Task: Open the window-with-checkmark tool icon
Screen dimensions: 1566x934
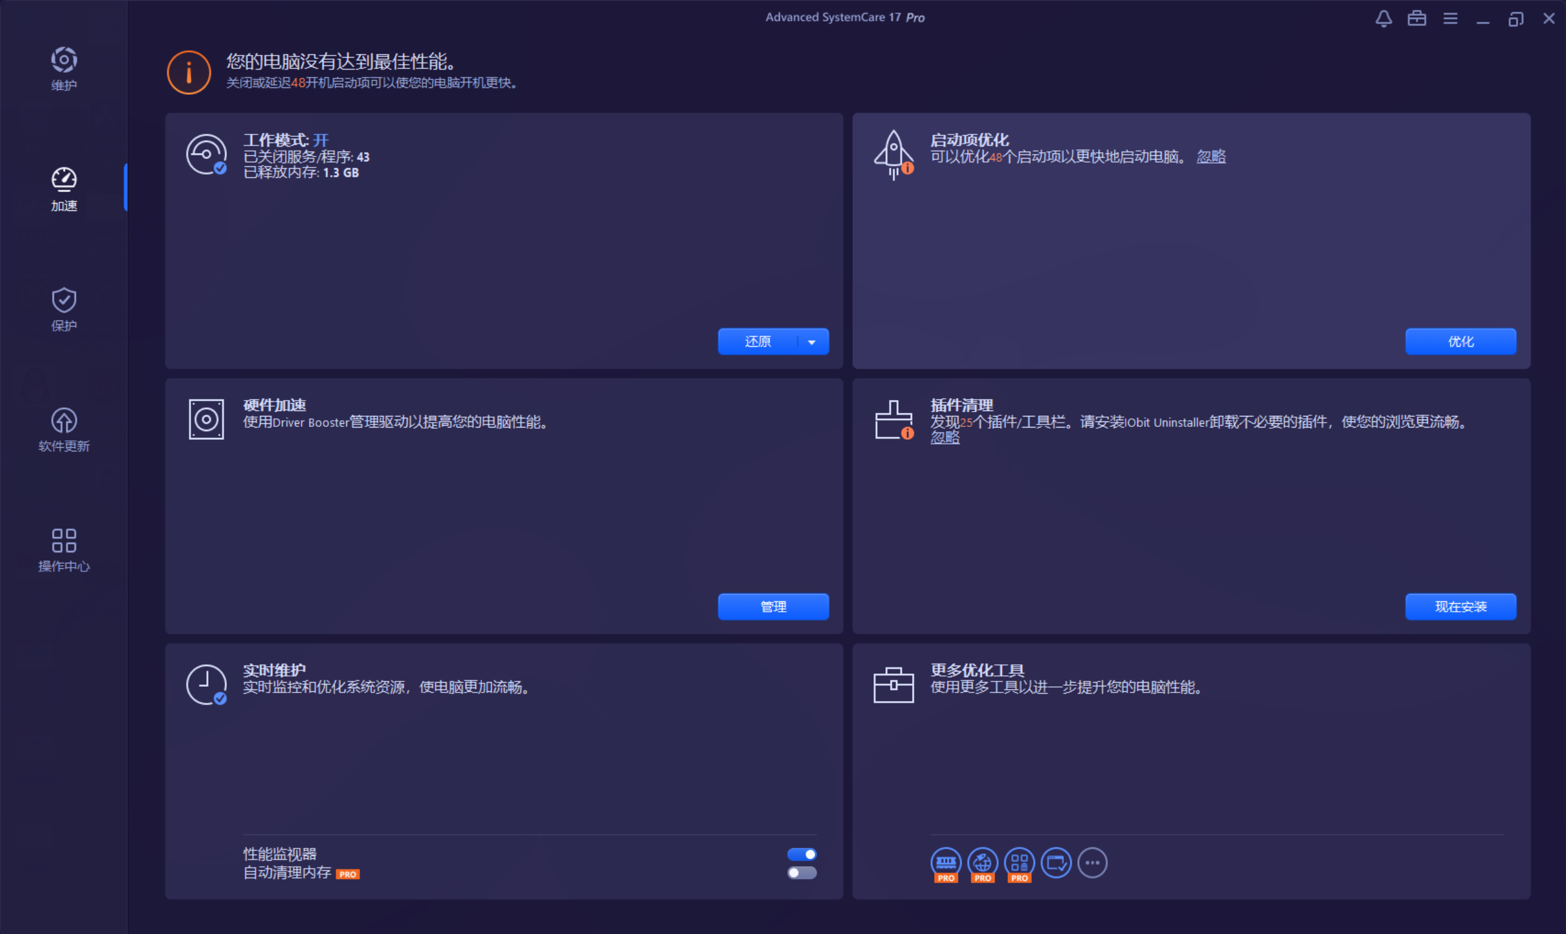Action: click(1056, 862)
